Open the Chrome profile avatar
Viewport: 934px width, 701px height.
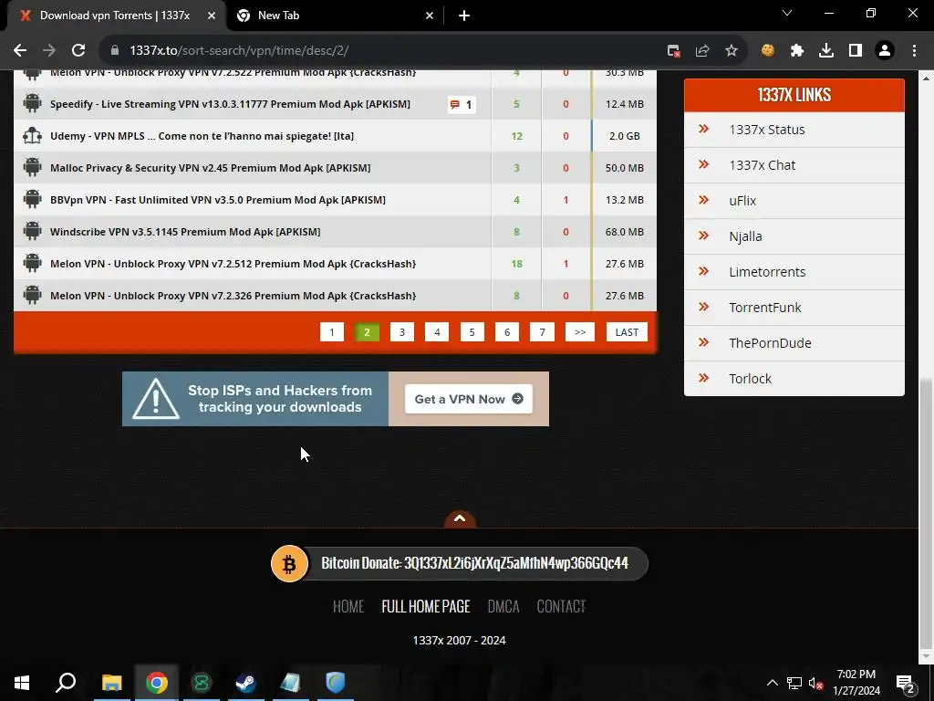[885, 51]
